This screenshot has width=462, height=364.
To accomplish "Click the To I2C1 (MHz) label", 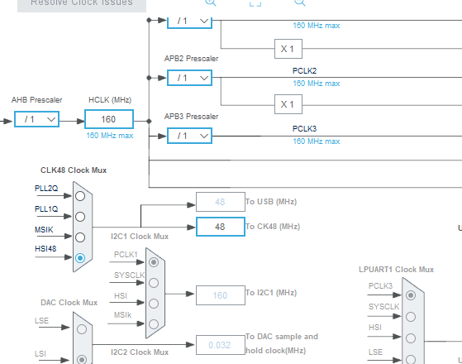I will coord(271,292).
